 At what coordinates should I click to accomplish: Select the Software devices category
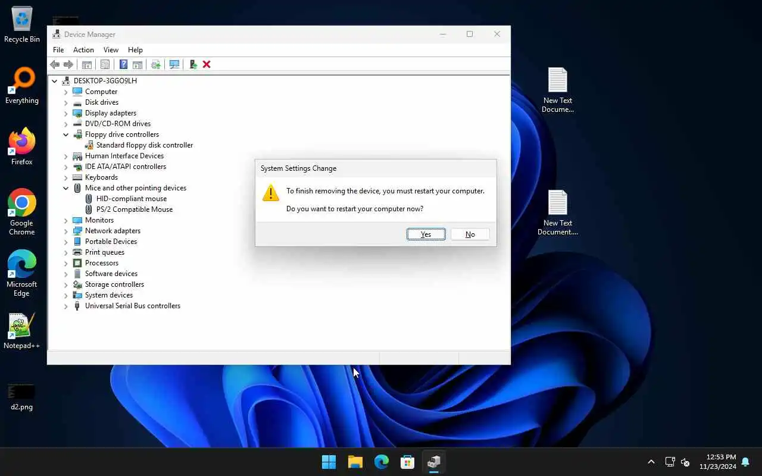(x=111, y=274)
